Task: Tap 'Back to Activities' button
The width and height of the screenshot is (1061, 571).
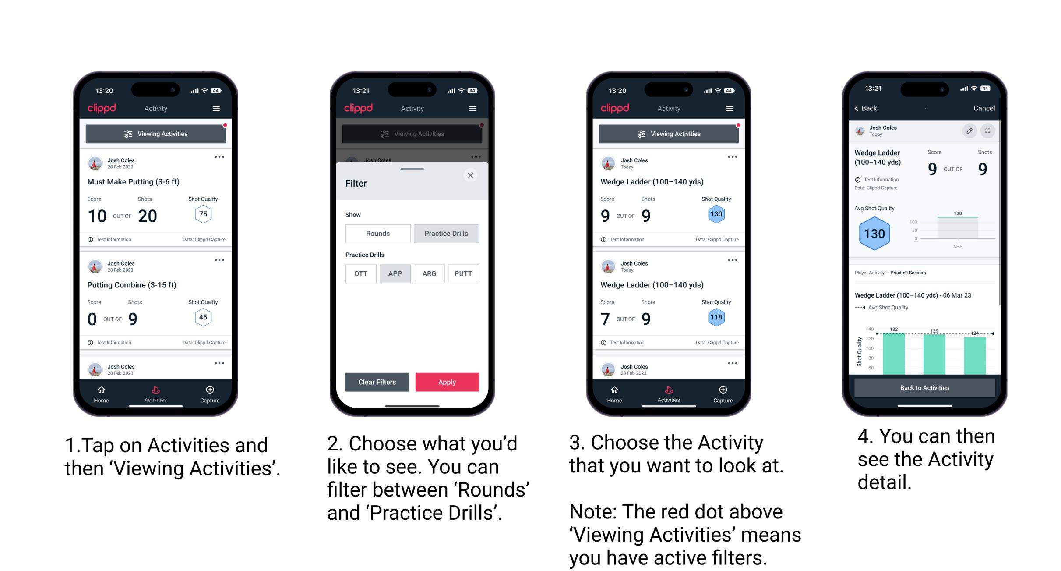Action: click(925, 387)
